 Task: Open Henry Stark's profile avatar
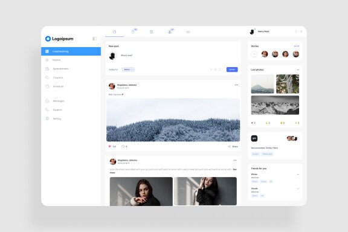(252, 32)
